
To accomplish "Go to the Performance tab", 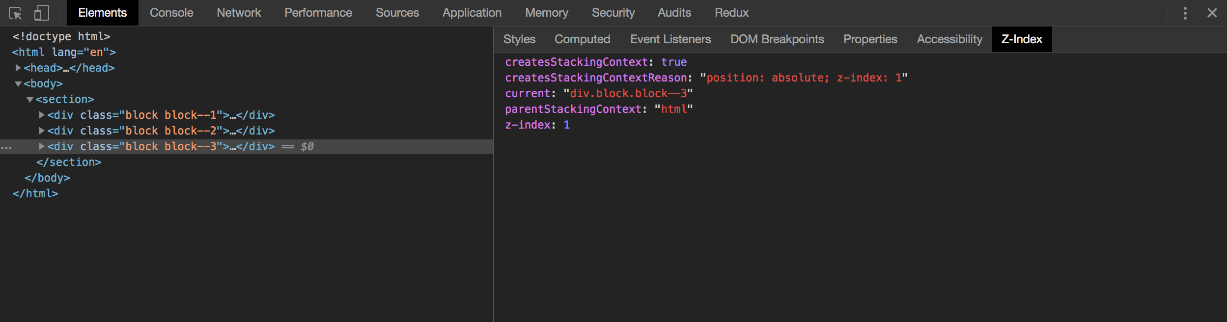I will [x=318, y=13].
